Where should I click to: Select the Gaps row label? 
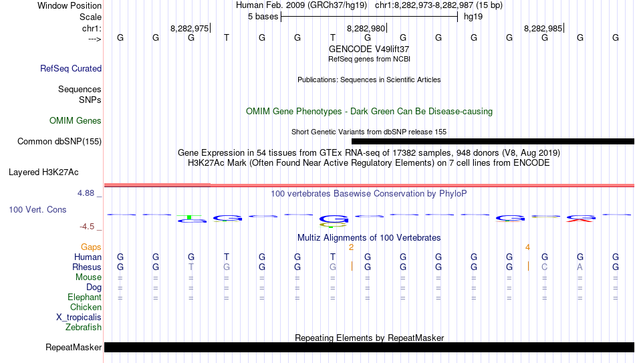91,247
